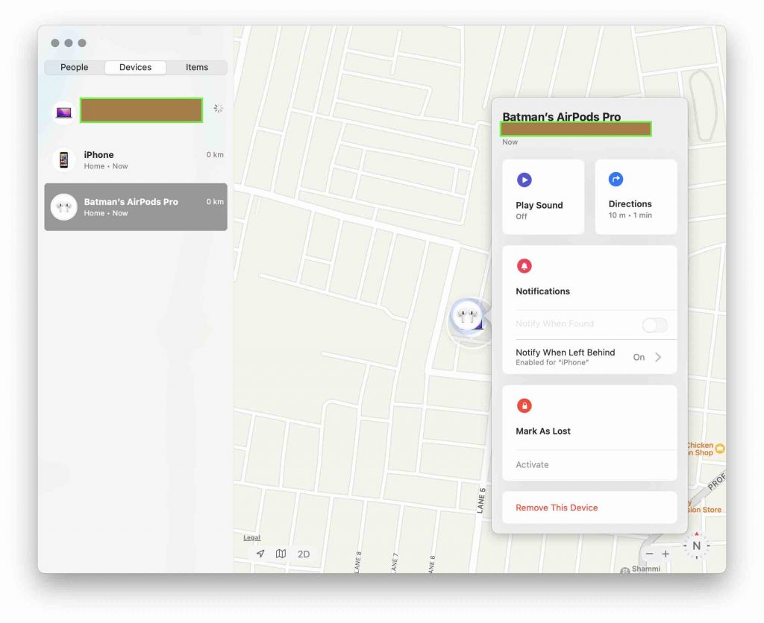Zoom out with the minus button

coord(649,554)
